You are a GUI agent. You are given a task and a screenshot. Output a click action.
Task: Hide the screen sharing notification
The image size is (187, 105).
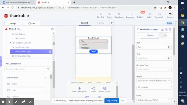(x=122, y=101)
